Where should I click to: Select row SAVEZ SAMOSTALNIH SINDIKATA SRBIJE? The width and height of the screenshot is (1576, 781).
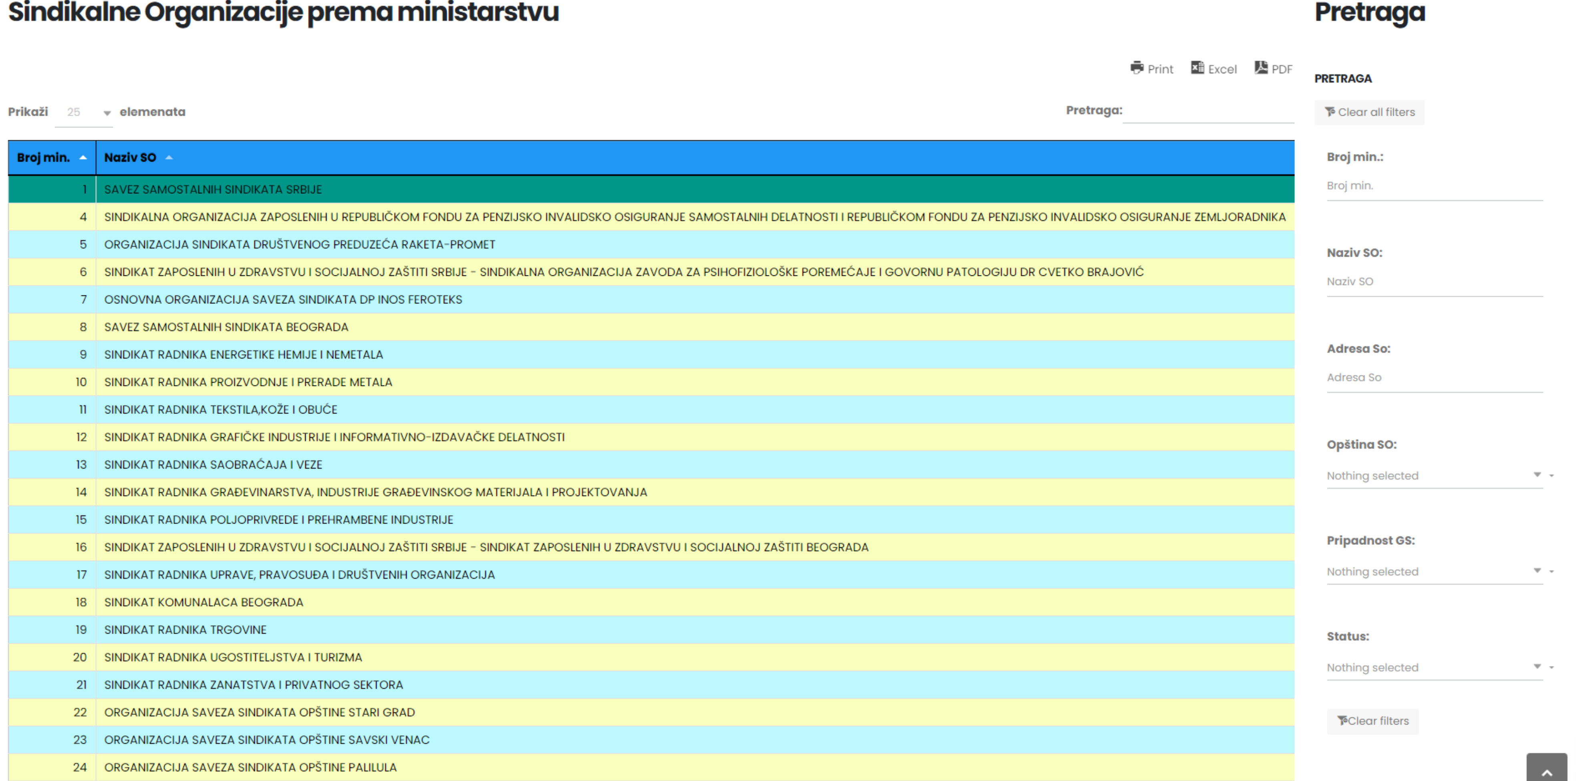(651, 189)
